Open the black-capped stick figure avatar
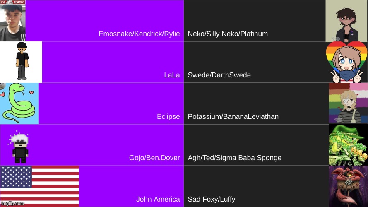The image size is (368, 207). click(x=21, y=62)
